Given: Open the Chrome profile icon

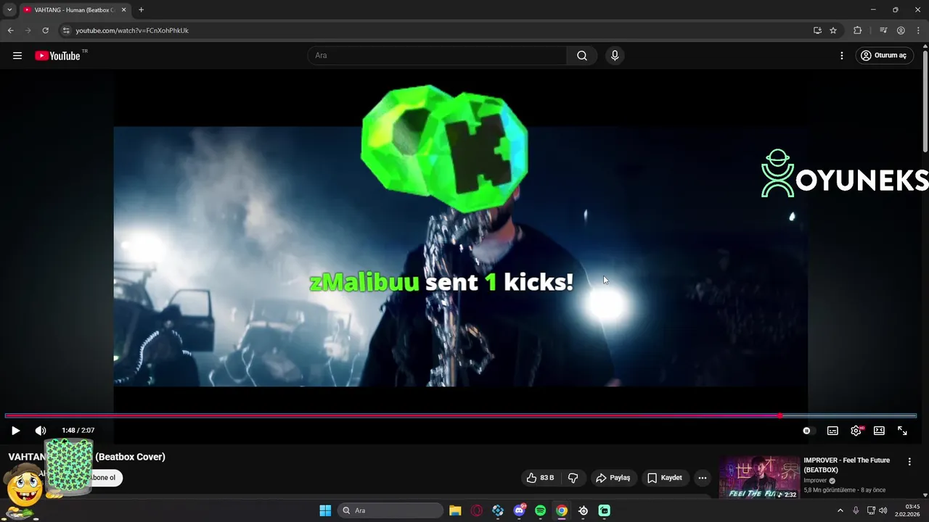Looking at the screenshot, I should coord(901,30).
